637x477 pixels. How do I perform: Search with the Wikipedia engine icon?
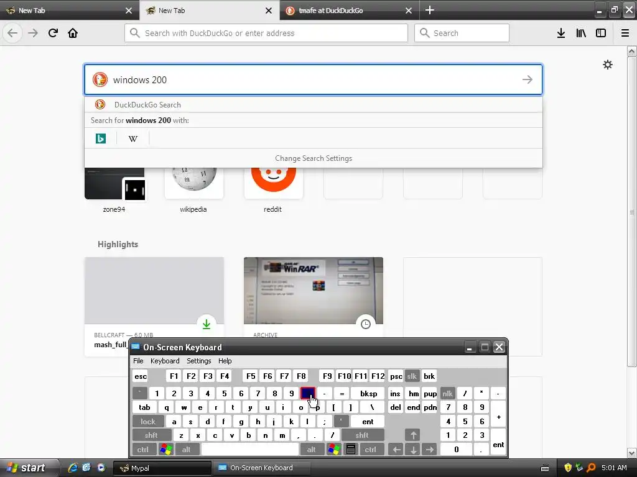tap(133, 139)
